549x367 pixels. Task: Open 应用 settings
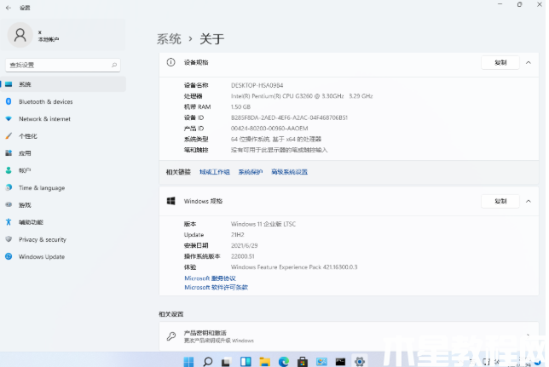[63, 153]
